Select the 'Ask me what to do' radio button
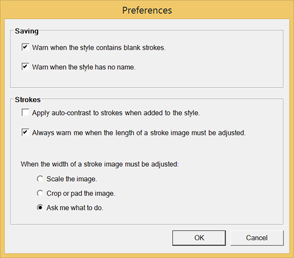This screenshot has height=258, width=294. click(x=40, y=207)
